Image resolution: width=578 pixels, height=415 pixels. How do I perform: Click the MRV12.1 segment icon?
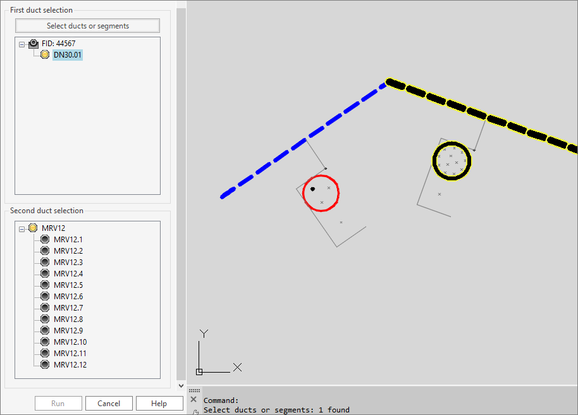(x=45, y=239)
